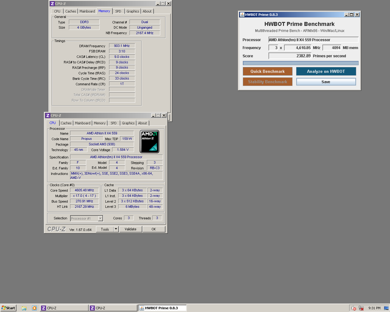Click the 4,610.85 MHz frequency field
This screenshot has width=390, height=312.
pyautogui.click(x=298, y=48)
